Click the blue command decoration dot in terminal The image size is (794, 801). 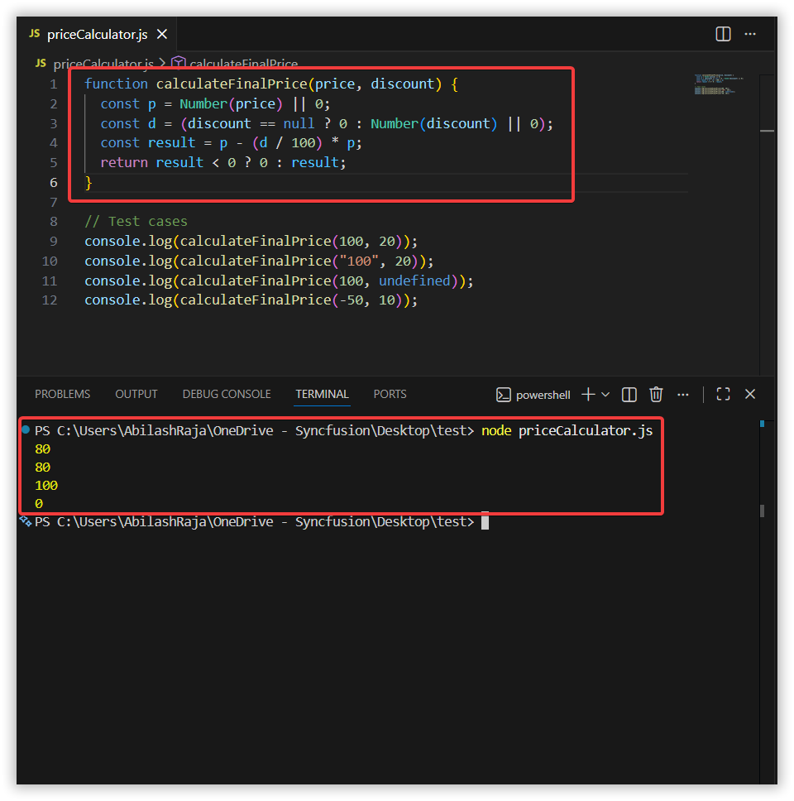point(26,429)
